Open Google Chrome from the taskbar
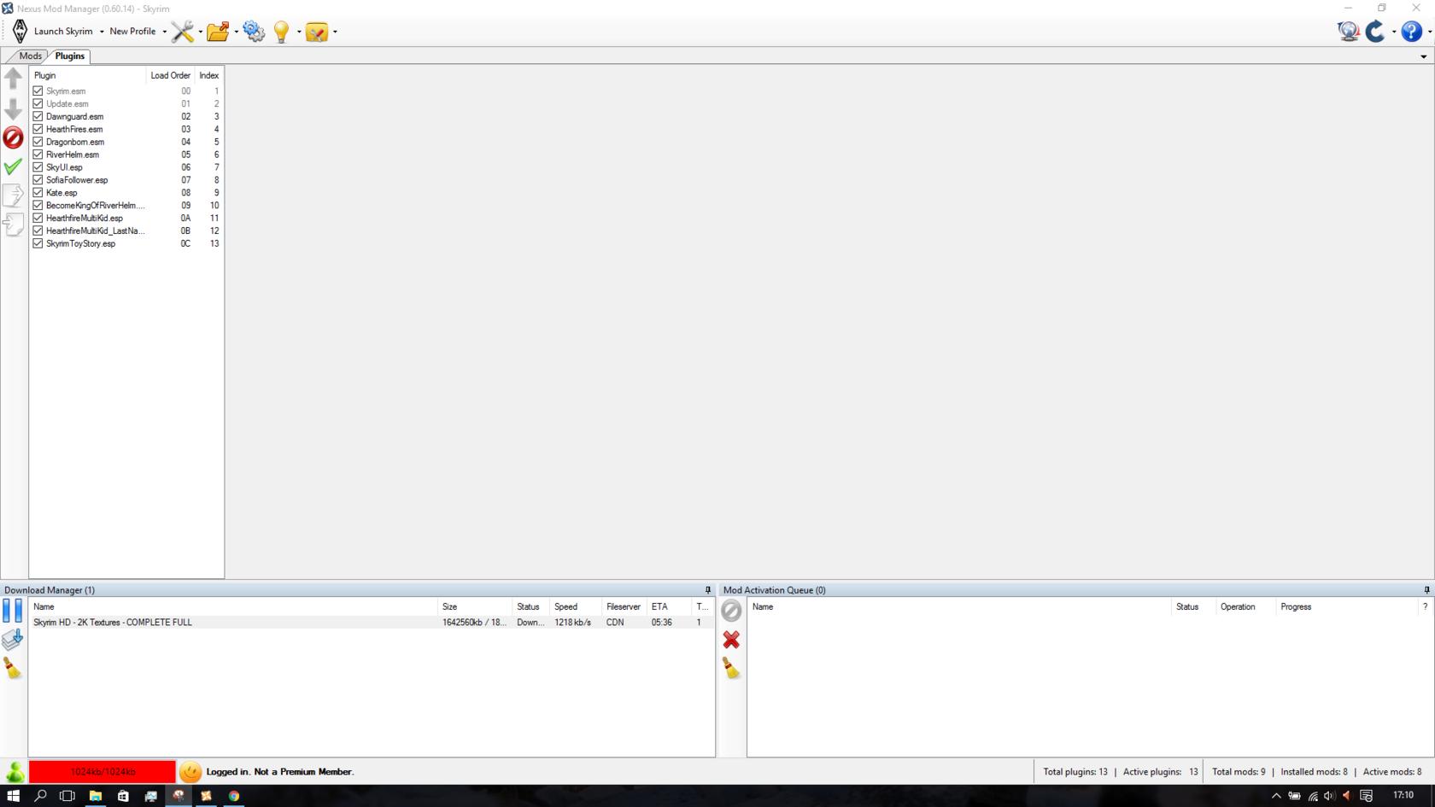This screenshot has height=807, width=1435. 233,796
